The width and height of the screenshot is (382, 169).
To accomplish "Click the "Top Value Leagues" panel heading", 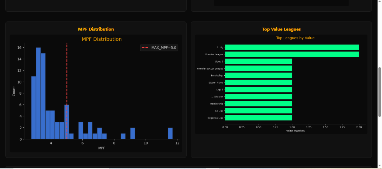I will (x=281, y=29).
